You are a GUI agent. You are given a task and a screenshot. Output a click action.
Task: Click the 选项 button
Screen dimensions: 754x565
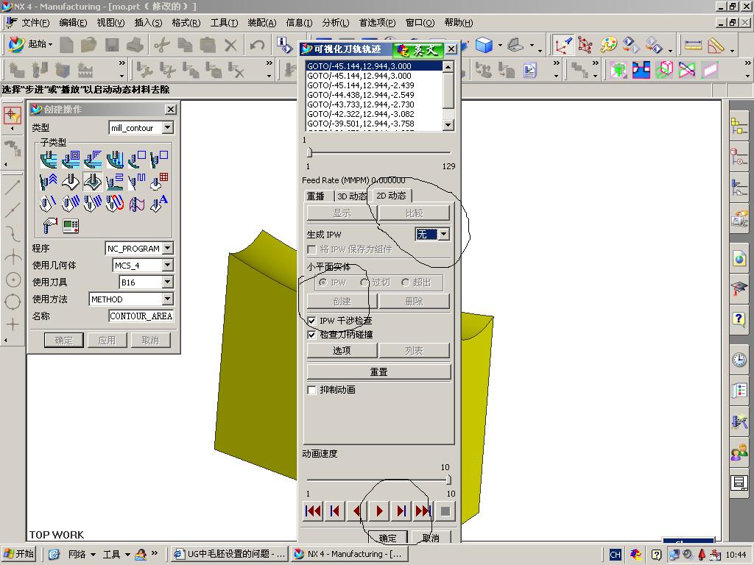pyautogui.click(x=342, y=350)
